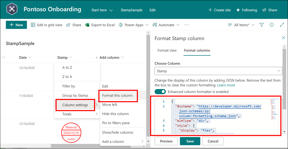The image size is (288, 149).
Task: Click the Share icon in the command bar
Action: [68, 25]
